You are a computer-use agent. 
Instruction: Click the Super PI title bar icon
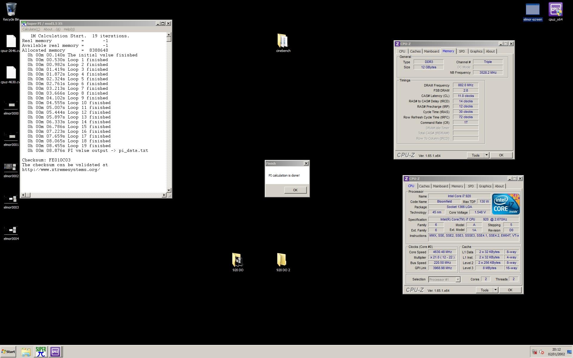(24, 24)
